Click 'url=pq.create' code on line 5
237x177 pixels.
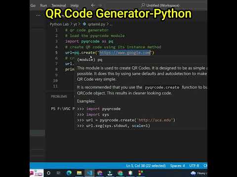pos(80,53)
